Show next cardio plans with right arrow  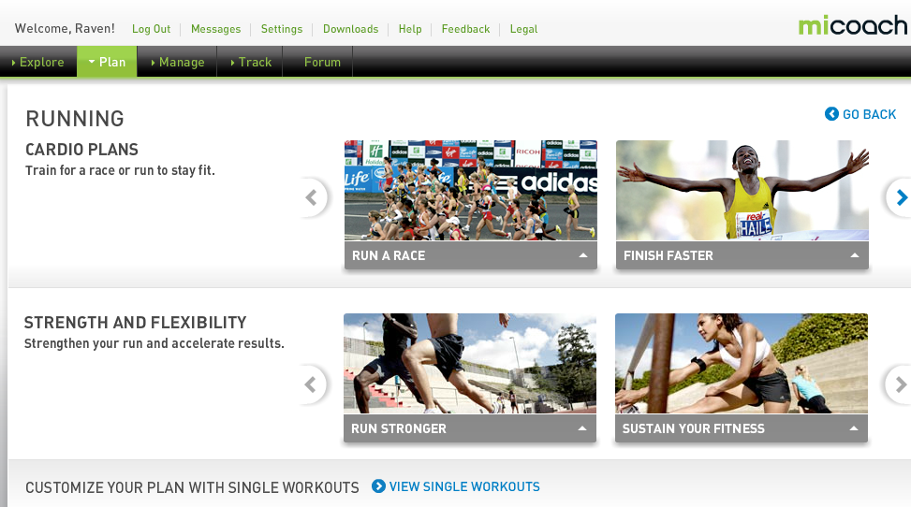[x=900, y=197]
